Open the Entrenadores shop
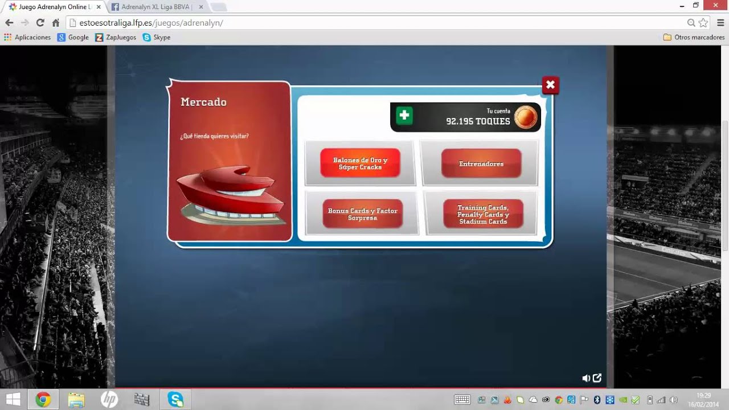 tap(481, 163)
